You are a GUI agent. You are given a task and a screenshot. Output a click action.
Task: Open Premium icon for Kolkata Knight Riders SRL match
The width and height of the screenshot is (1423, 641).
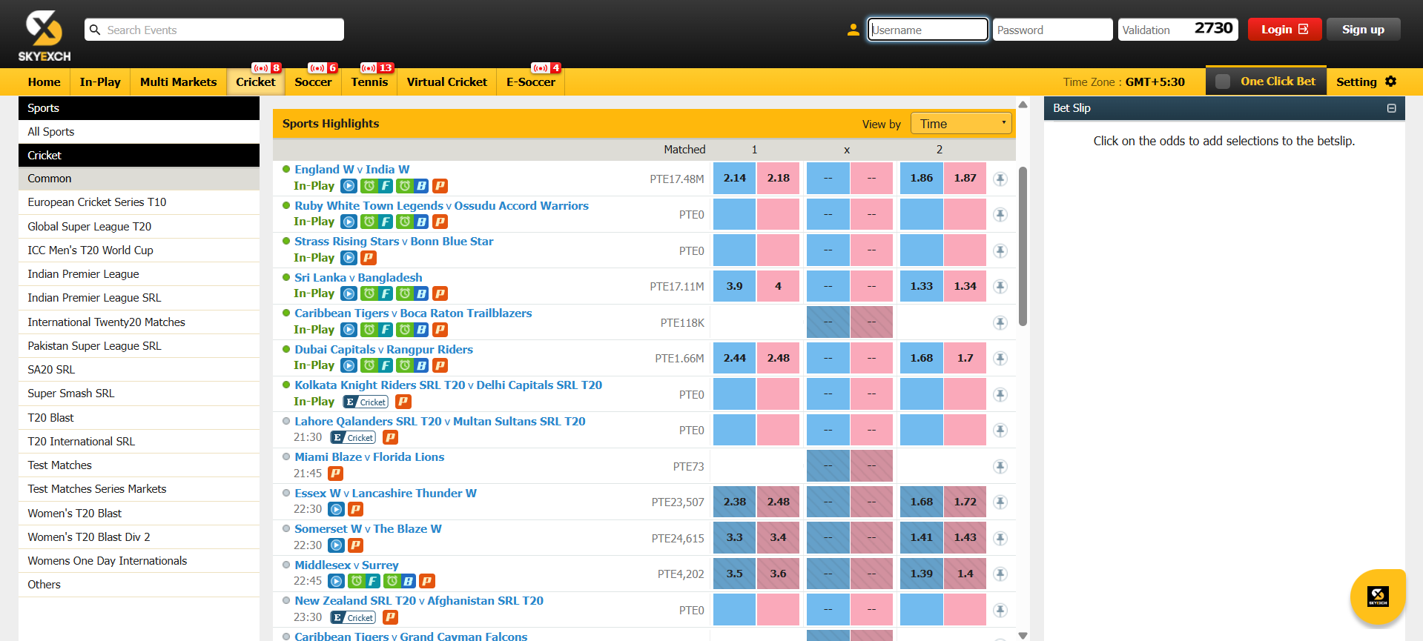coord(403,402)
